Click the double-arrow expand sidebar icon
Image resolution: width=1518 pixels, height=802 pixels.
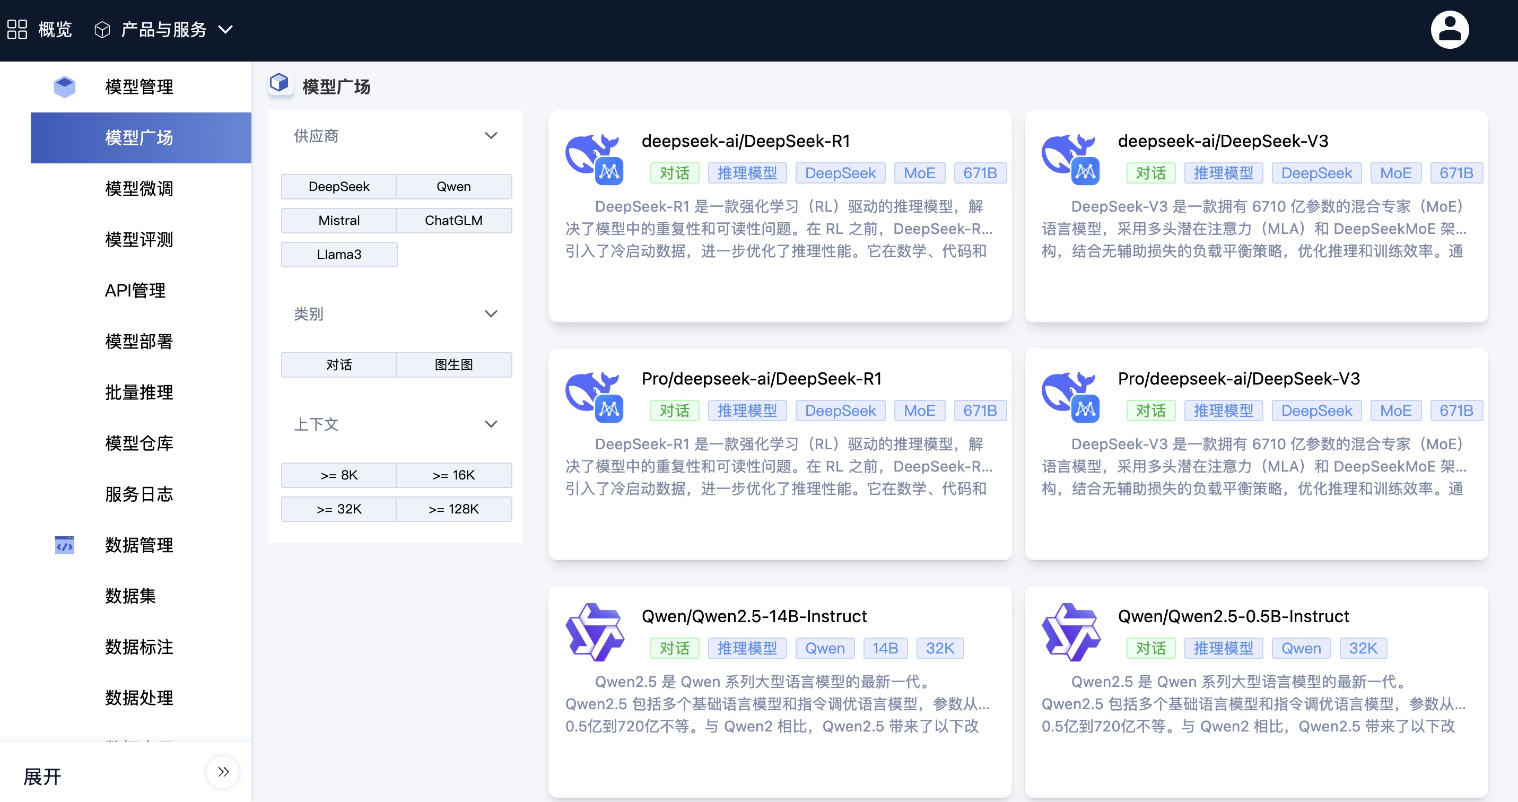pyautogui.click(x=223, y=772)
